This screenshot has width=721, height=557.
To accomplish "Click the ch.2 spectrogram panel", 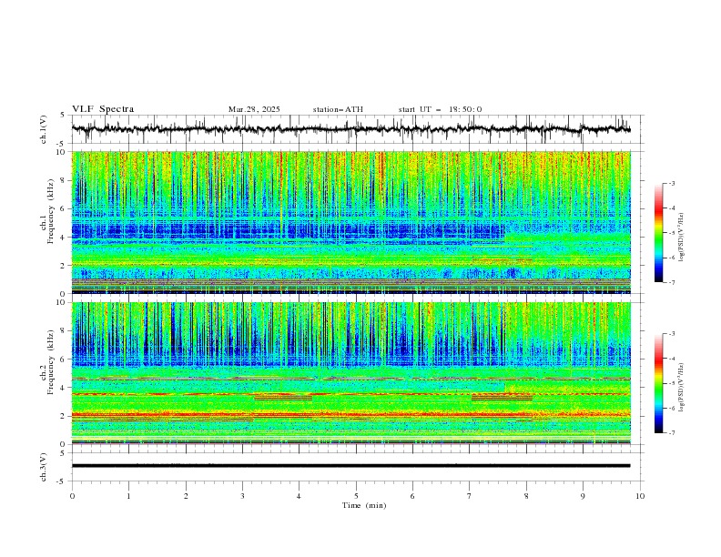I will (350, 373).
